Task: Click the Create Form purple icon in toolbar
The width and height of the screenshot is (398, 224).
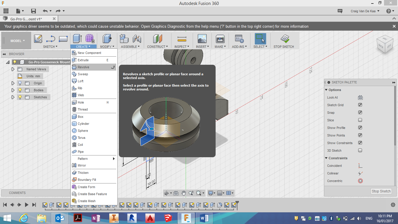Action: [x=90, y=39]
